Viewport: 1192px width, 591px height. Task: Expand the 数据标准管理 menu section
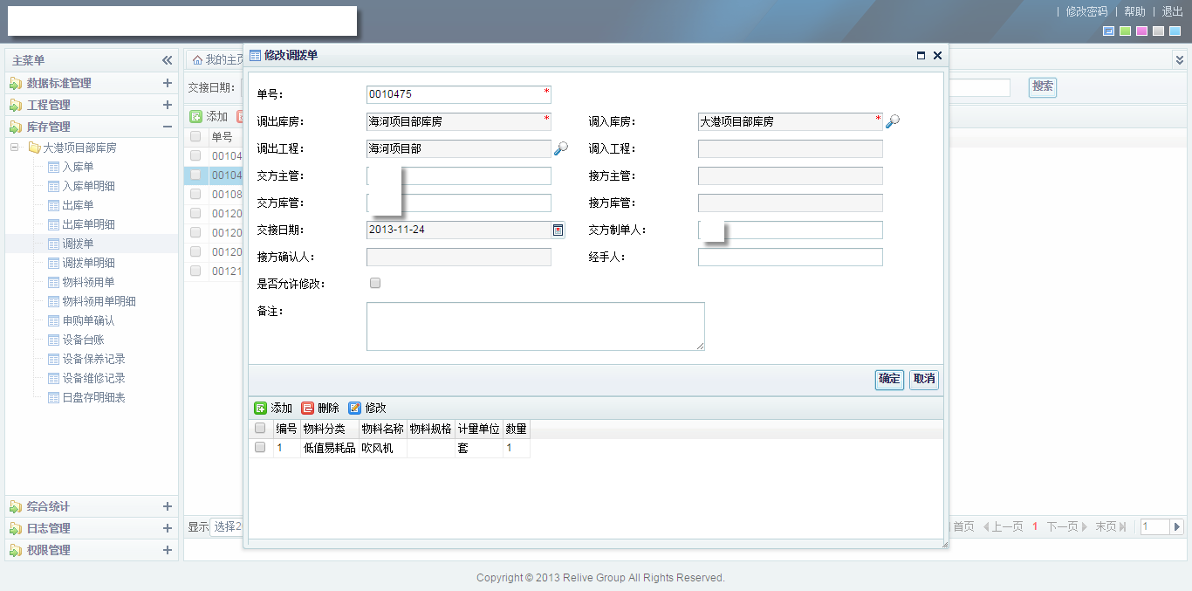point(167,83)
